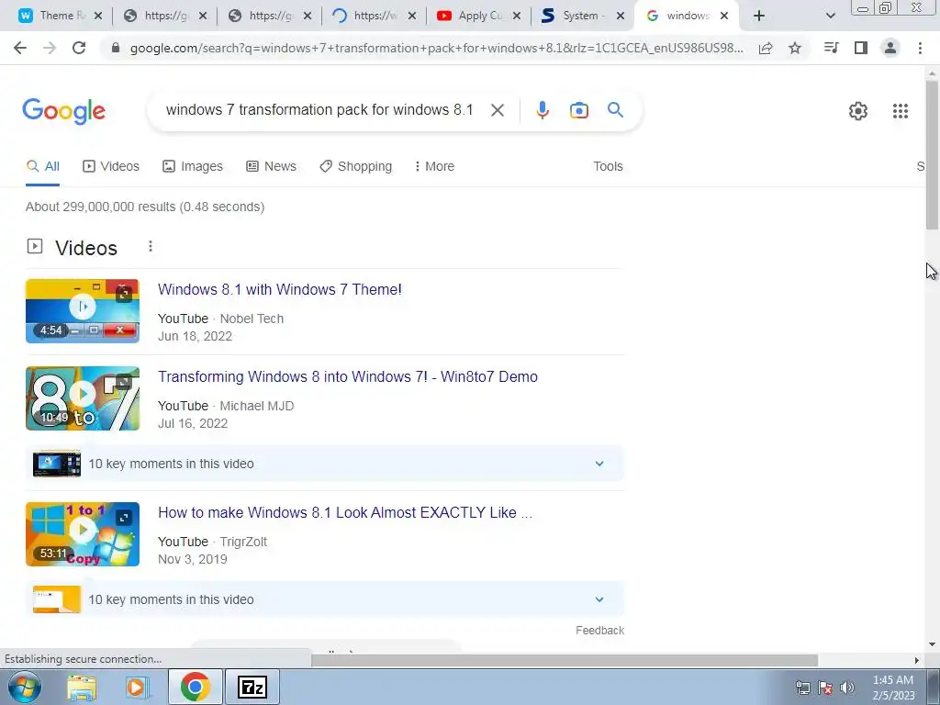
Task: Select the Images results filter
Action: pyautogui.click(x=193, y=166)
